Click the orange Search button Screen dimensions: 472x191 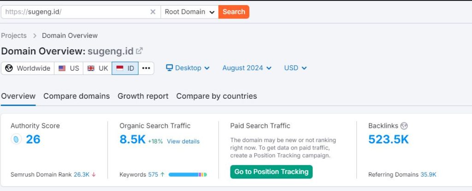pos(234,12)
